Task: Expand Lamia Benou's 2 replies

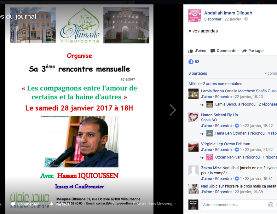Action: 246,104
